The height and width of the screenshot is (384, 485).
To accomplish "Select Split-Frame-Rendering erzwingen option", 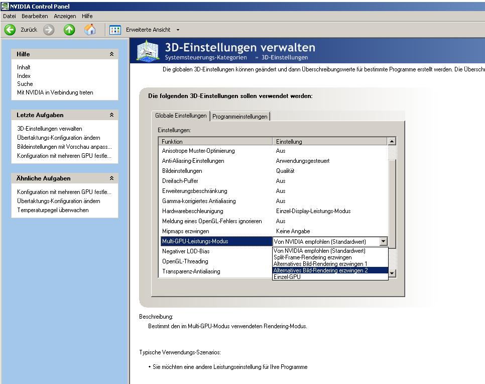I will (330, 257).
